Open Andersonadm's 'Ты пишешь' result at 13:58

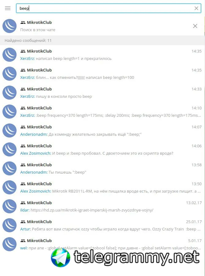pos(102,168)
